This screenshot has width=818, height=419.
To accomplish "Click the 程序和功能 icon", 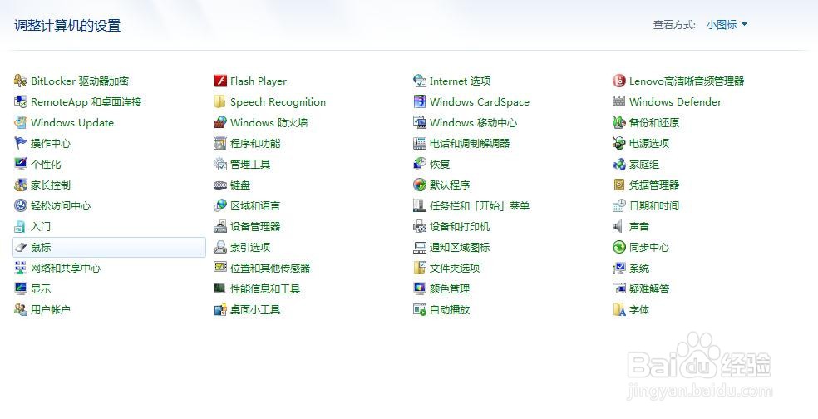I will click(x=220, y=143).
